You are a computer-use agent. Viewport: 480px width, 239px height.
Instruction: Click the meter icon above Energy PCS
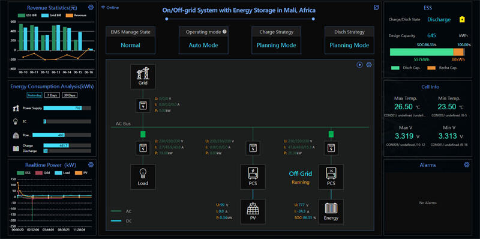pyautogui.click(x=331, y=148)
